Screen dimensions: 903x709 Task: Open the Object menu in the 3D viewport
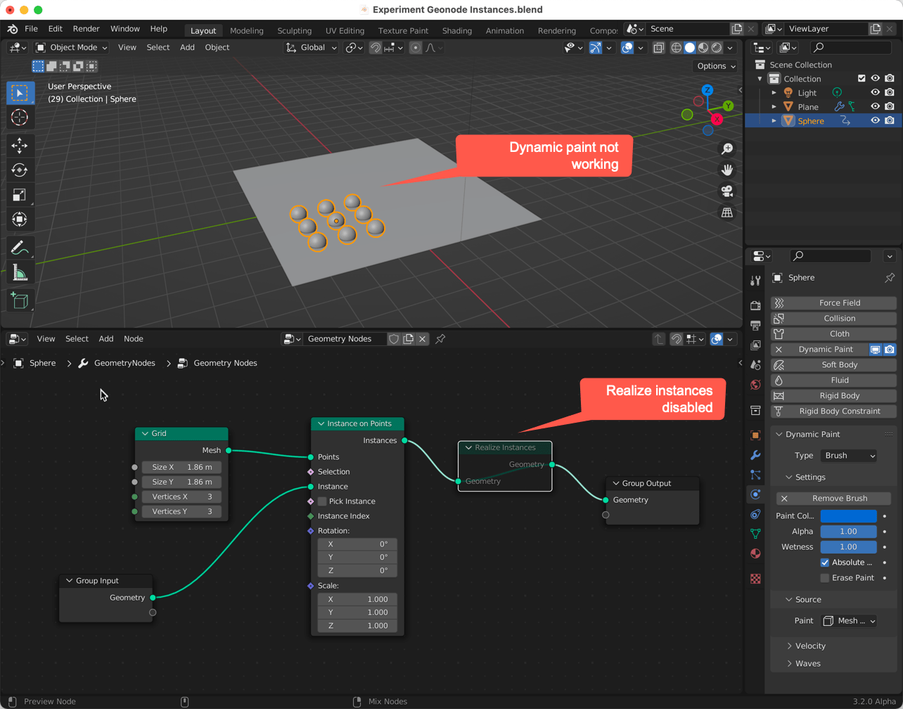[x=217, y=47]
